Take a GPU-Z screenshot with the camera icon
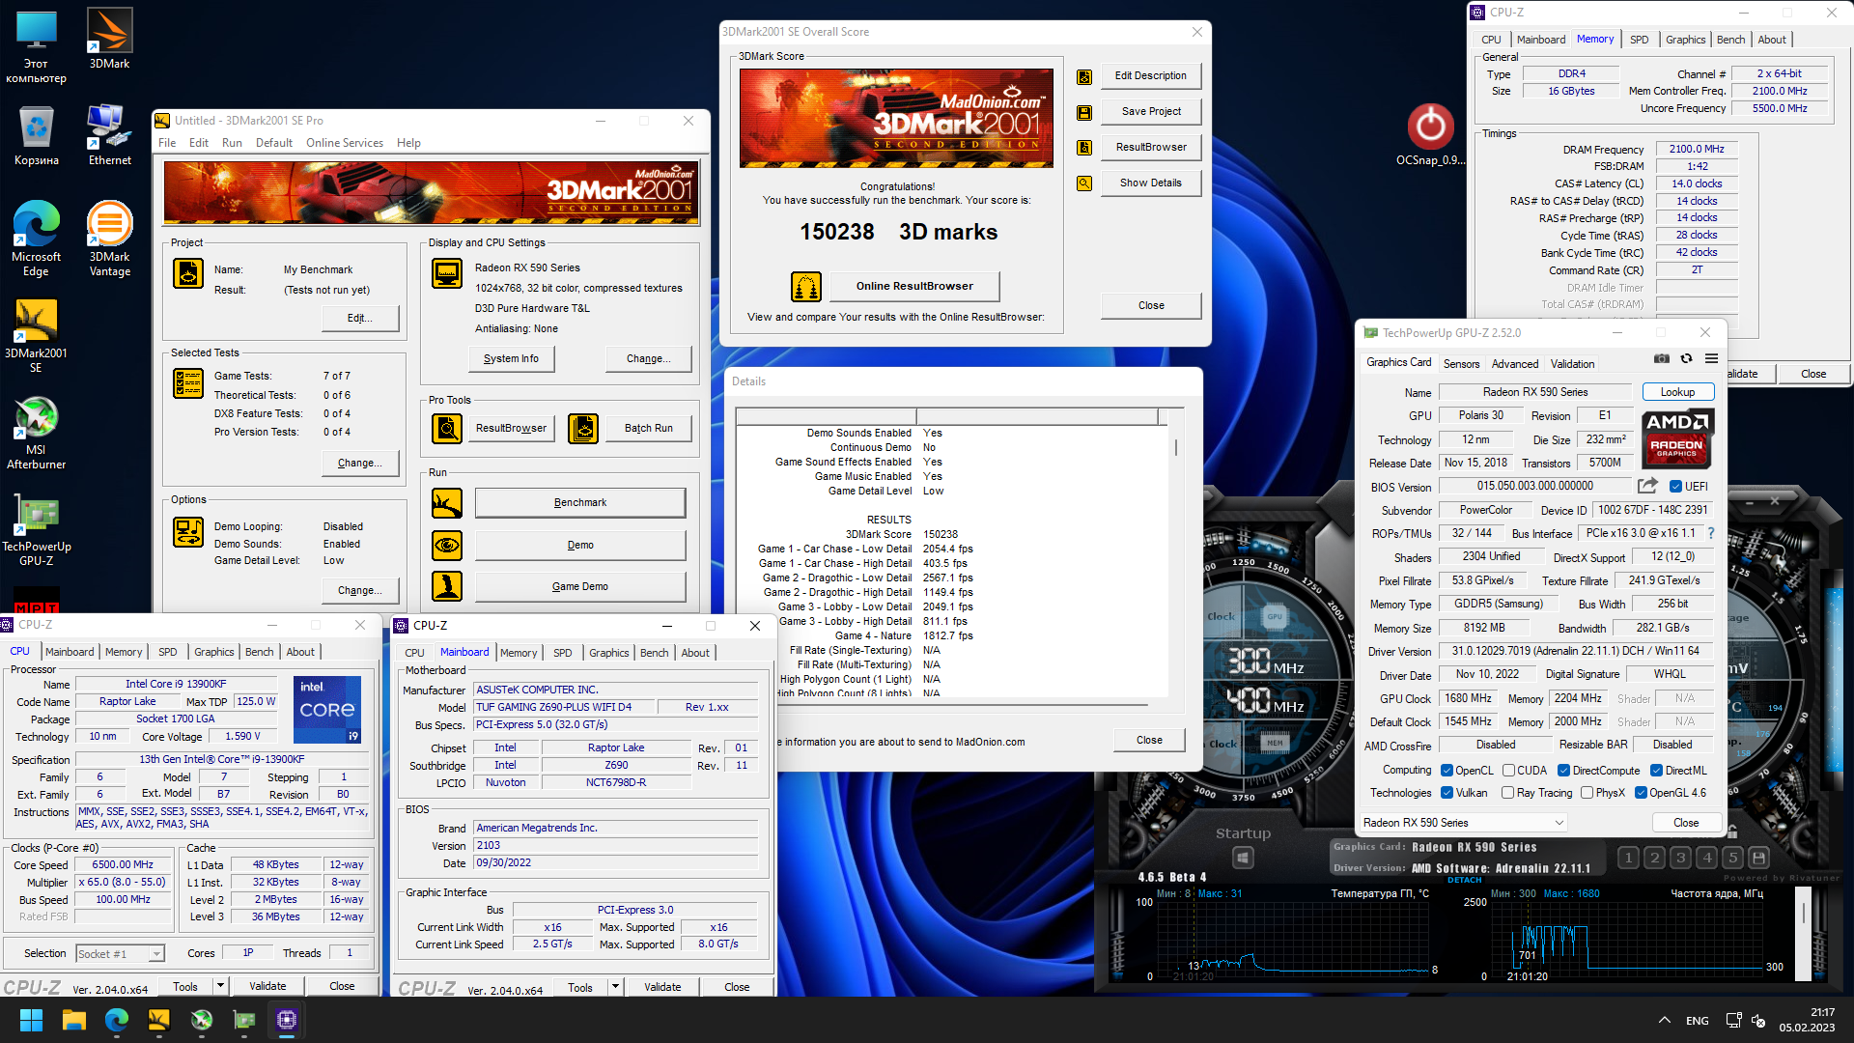 coord(1661,358)
